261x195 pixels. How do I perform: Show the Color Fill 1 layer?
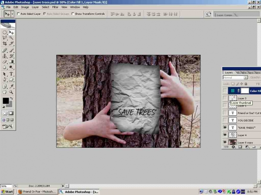[225, 91]
